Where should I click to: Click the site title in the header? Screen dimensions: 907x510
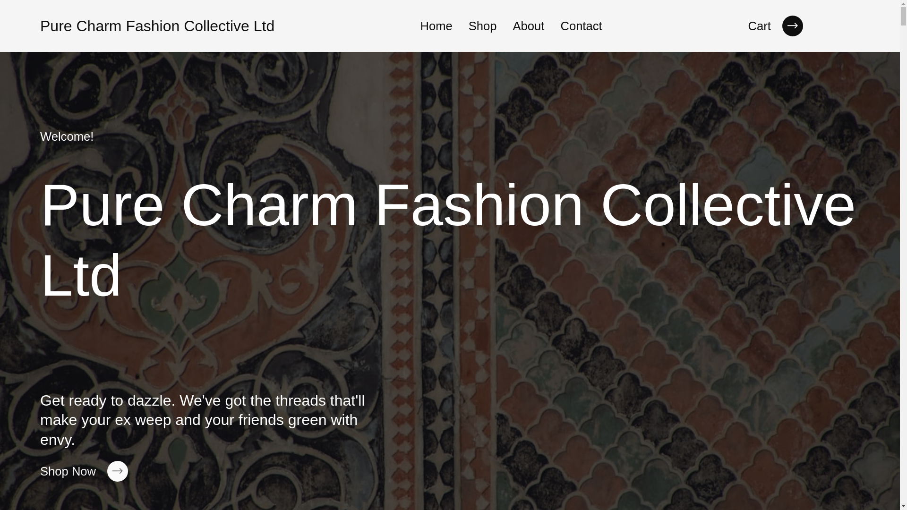click(x=157, y=26)
